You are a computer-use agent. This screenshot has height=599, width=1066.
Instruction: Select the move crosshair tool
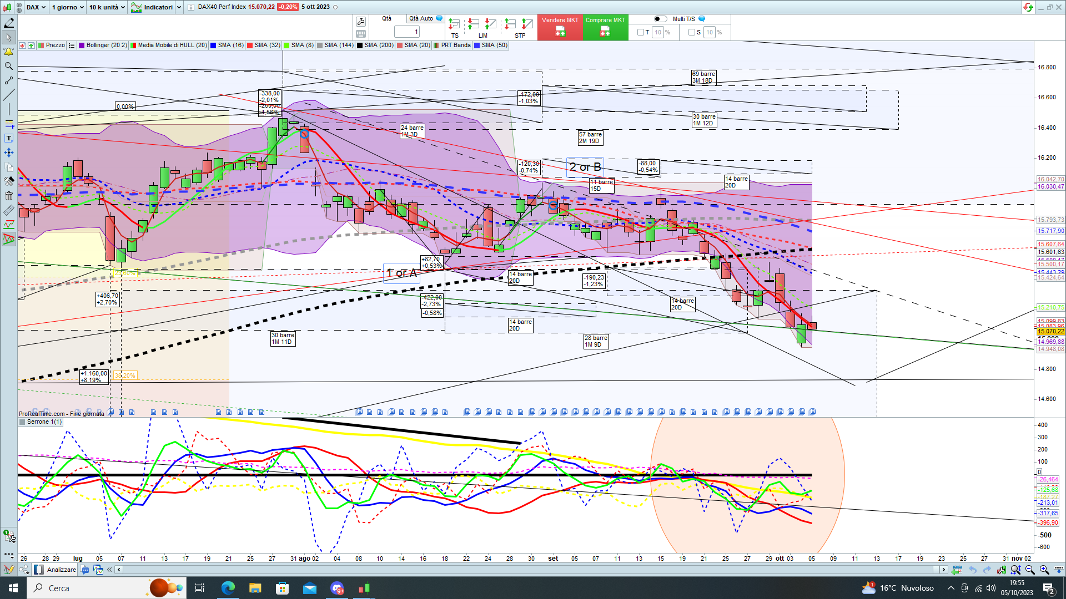[x=9, y=153]
